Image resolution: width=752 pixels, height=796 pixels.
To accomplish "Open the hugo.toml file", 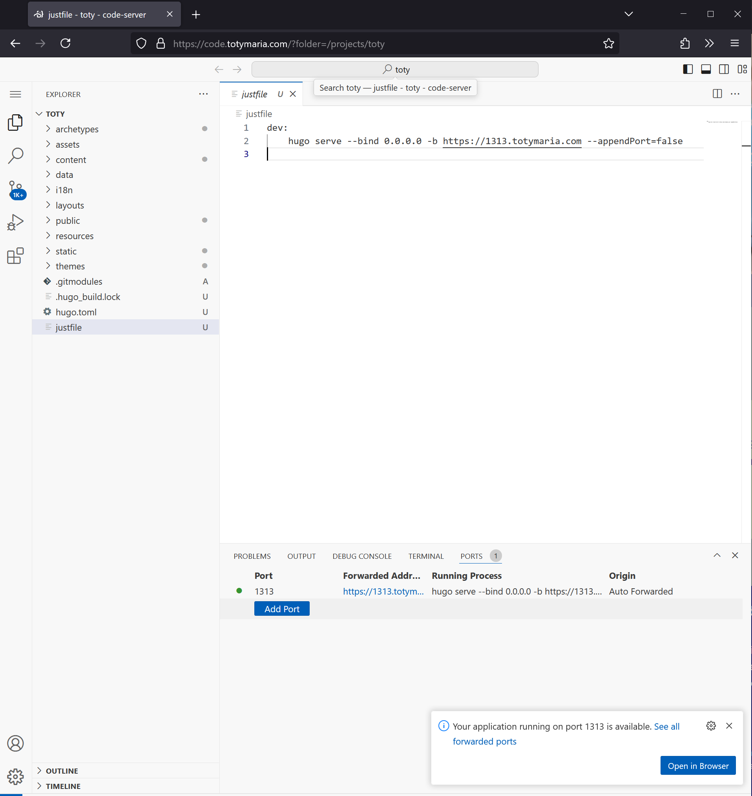I will coord(126,312).
